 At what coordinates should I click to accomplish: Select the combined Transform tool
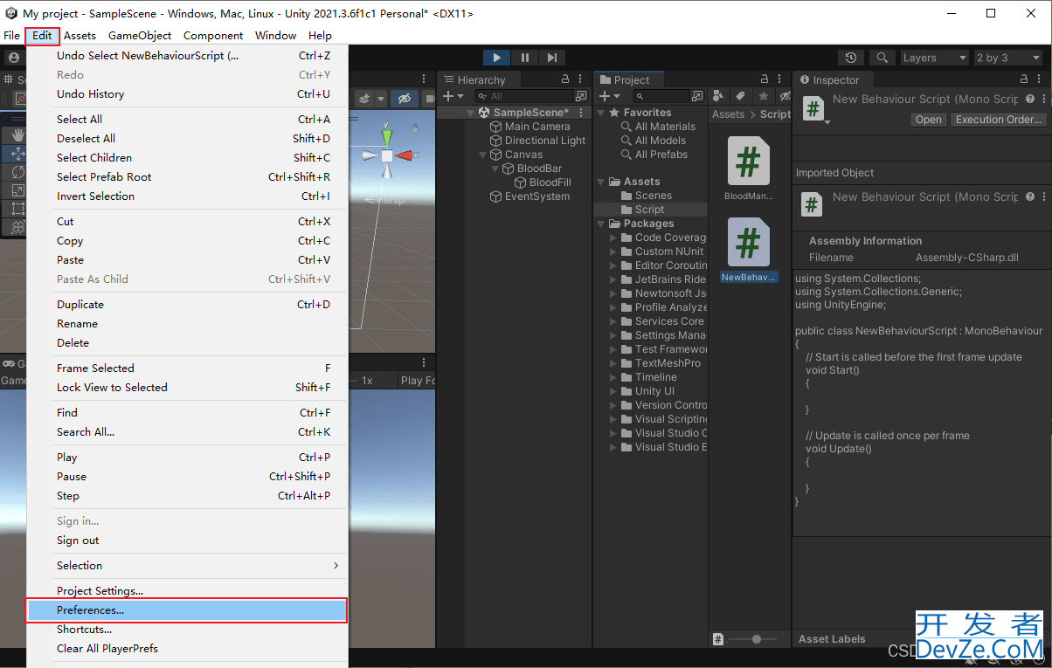pos(17,226)
